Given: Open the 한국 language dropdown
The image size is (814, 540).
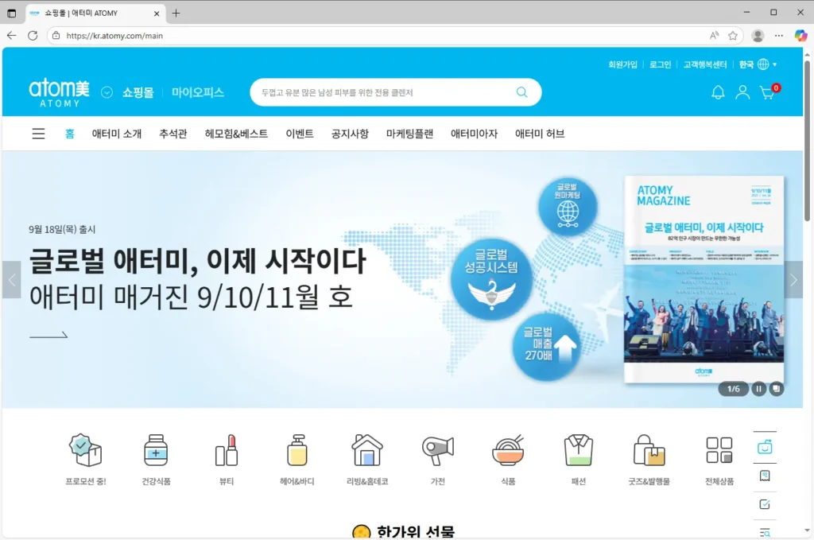Looking at the screenshot, I should [x=753, y=64].
